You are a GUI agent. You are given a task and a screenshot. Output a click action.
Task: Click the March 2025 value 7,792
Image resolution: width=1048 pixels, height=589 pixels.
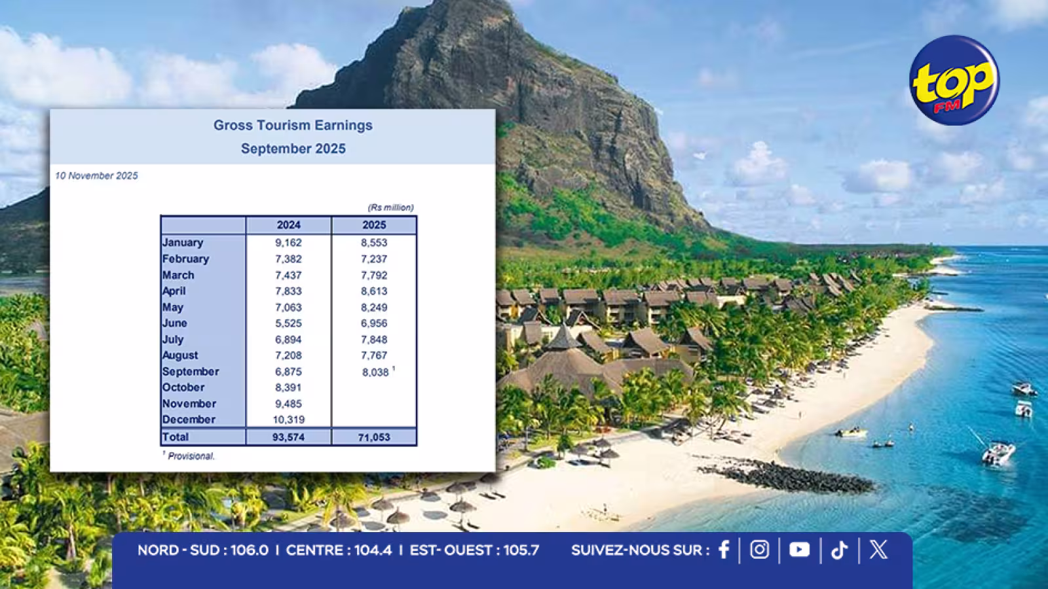tap(374, 275)
